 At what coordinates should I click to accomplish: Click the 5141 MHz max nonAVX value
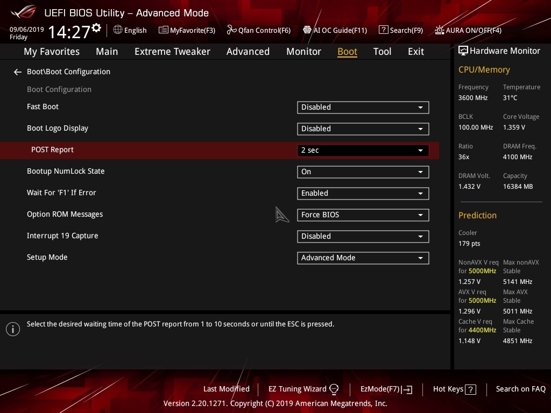click(517, 282)
